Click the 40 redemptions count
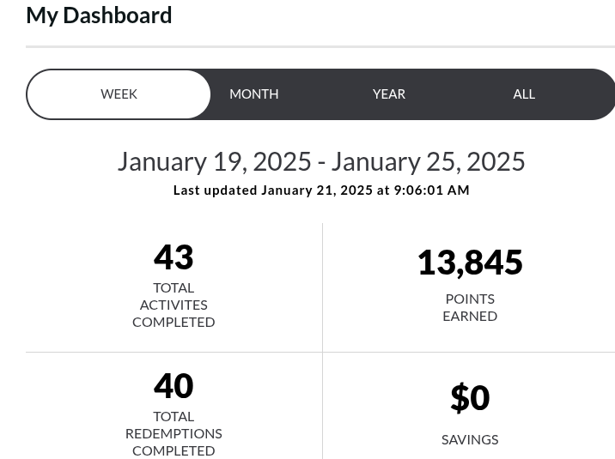 [174, 385]
